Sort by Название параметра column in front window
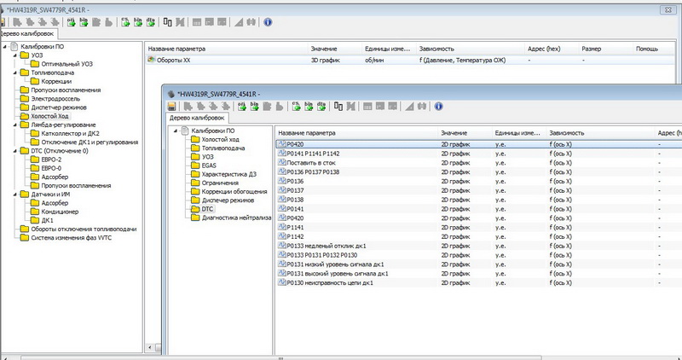This screenshot has height=360, width=682. [x=307, y=133]
